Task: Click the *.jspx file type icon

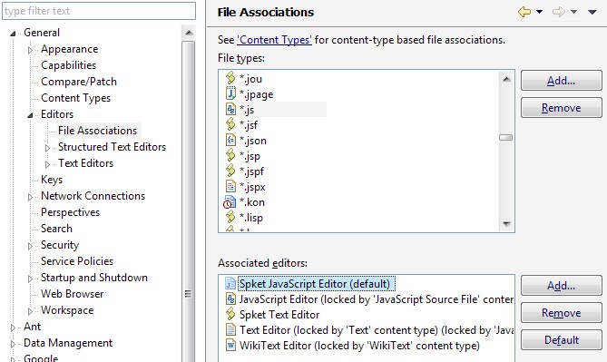Action: tap(230, 187)
